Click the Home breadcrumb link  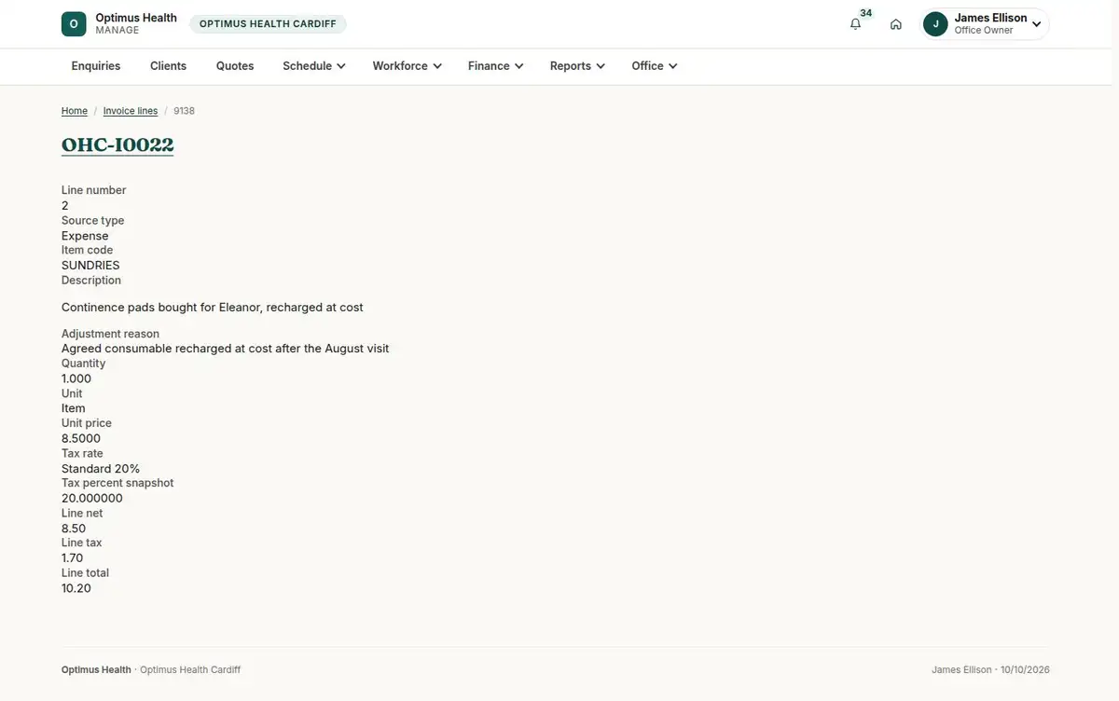coord(75,111)
